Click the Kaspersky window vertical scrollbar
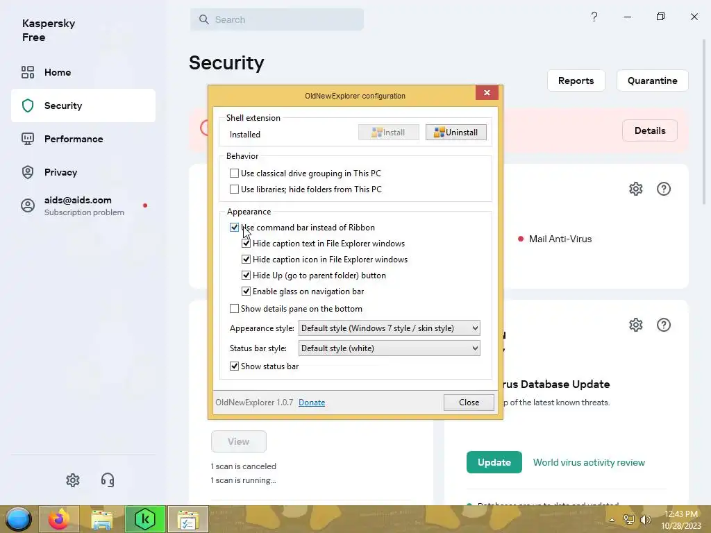Screen dimensions: 711x533 click(x=705, y=122)
